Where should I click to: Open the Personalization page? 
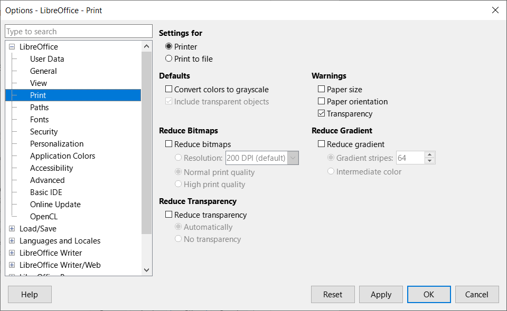pyautogui.click(x=57, y=143)
